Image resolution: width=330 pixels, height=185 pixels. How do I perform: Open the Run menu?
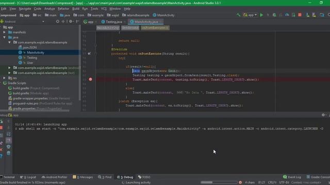click(x=85, y=9)
